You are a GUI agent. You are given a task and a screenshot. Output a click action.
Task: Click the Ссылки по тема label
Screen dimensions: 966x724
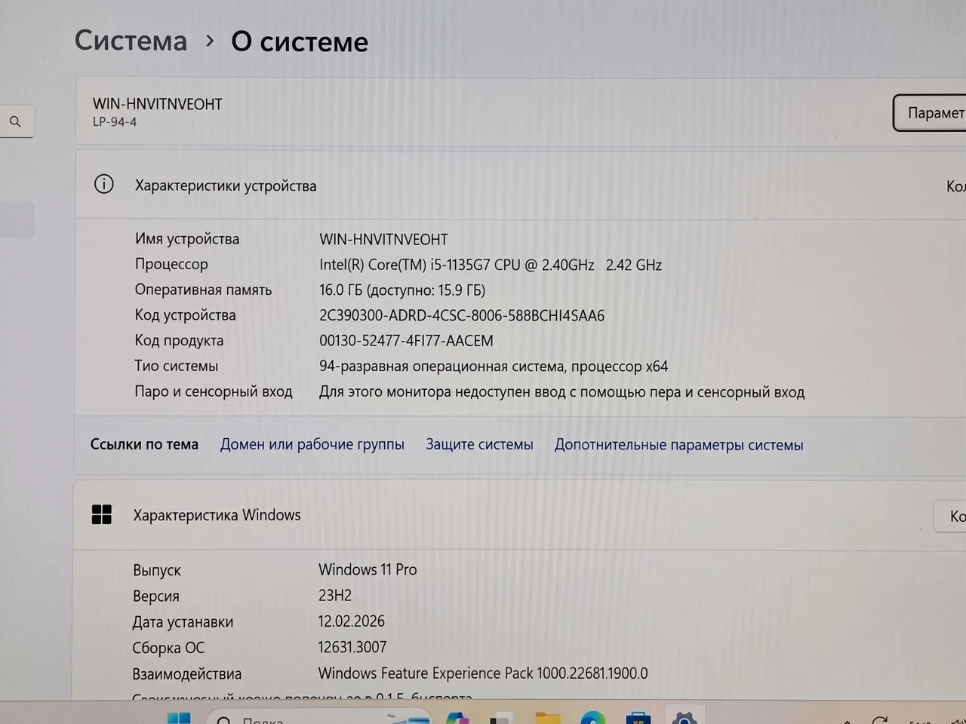pos(144,444)
